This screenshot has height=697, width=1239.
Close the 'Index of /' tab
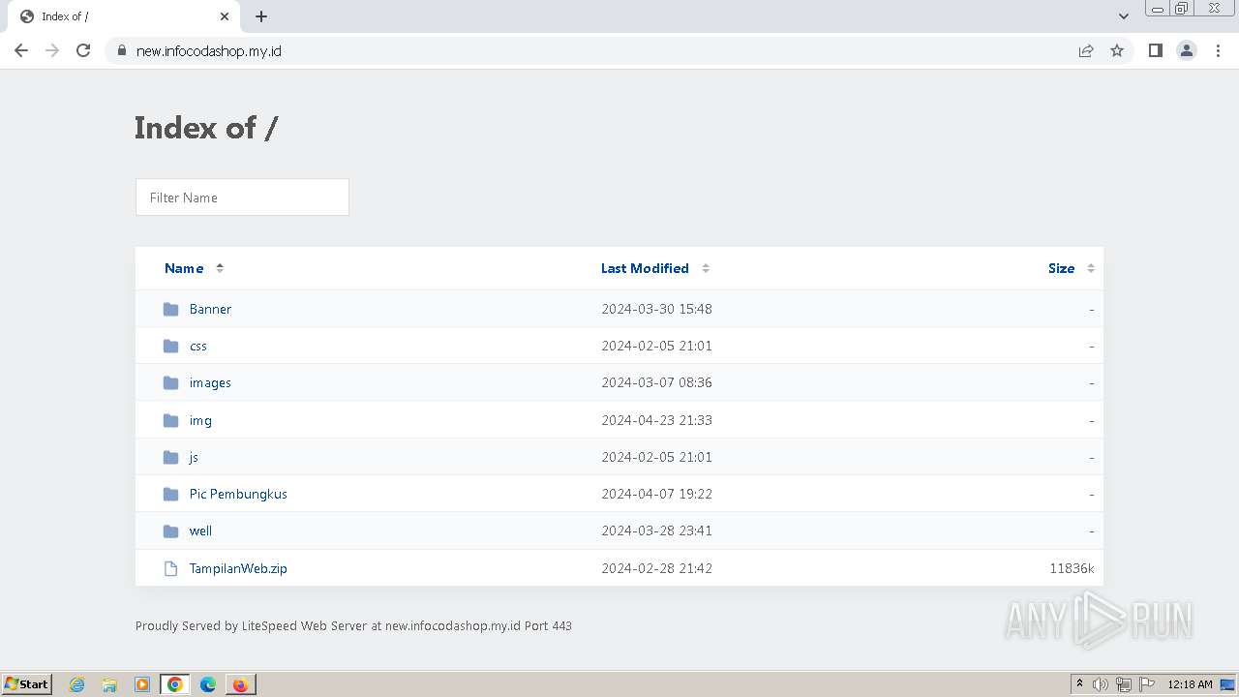[225, 16]
